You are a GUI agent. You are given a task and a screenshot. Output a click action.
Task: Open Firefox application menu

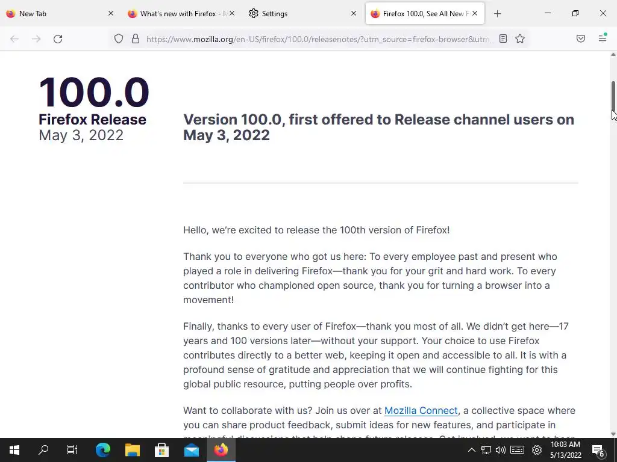pyautogui.click(x=603, y=38)
